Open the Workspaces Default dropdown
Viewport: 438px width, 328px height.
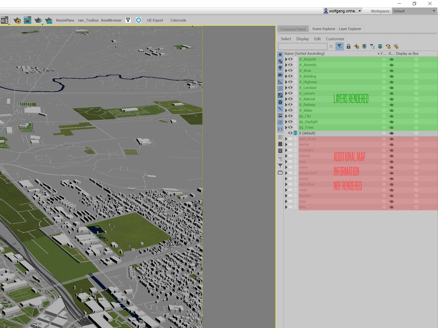(x=415, y=11)
